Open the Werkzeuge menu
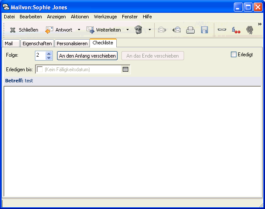The image size is (265, 209). pyautogui.click(x=106, y=17)
